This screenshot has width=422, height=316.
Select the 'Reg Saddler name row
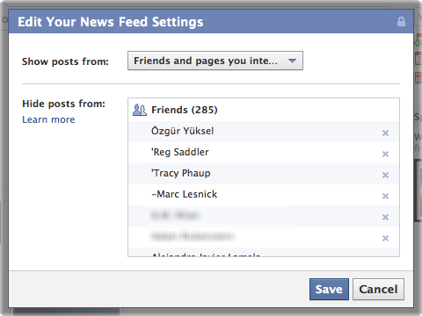tap(264, 153)
